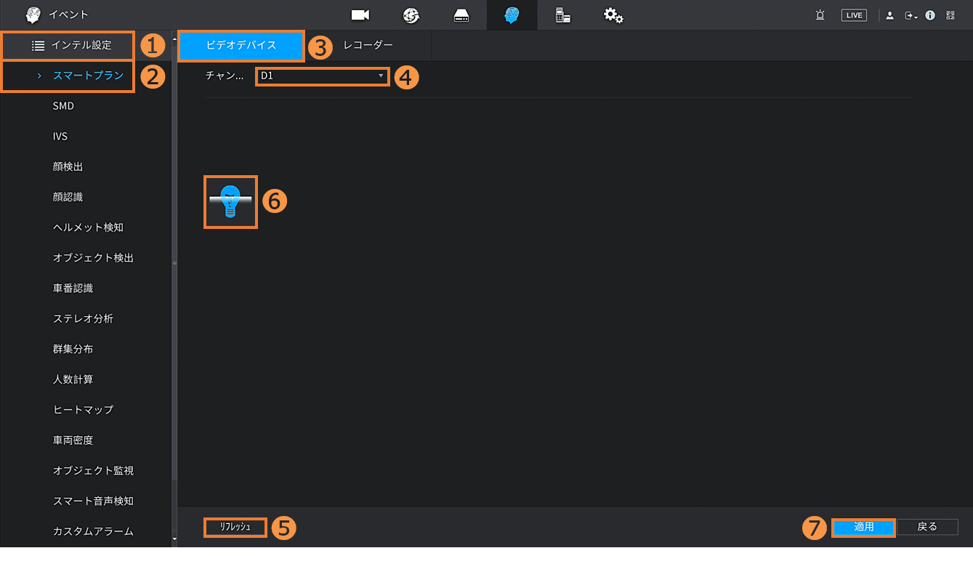Viewport: 973px width, 564px height.
Task: Select the ビデオデバイス tab
Action: click(x=241, y=45)
